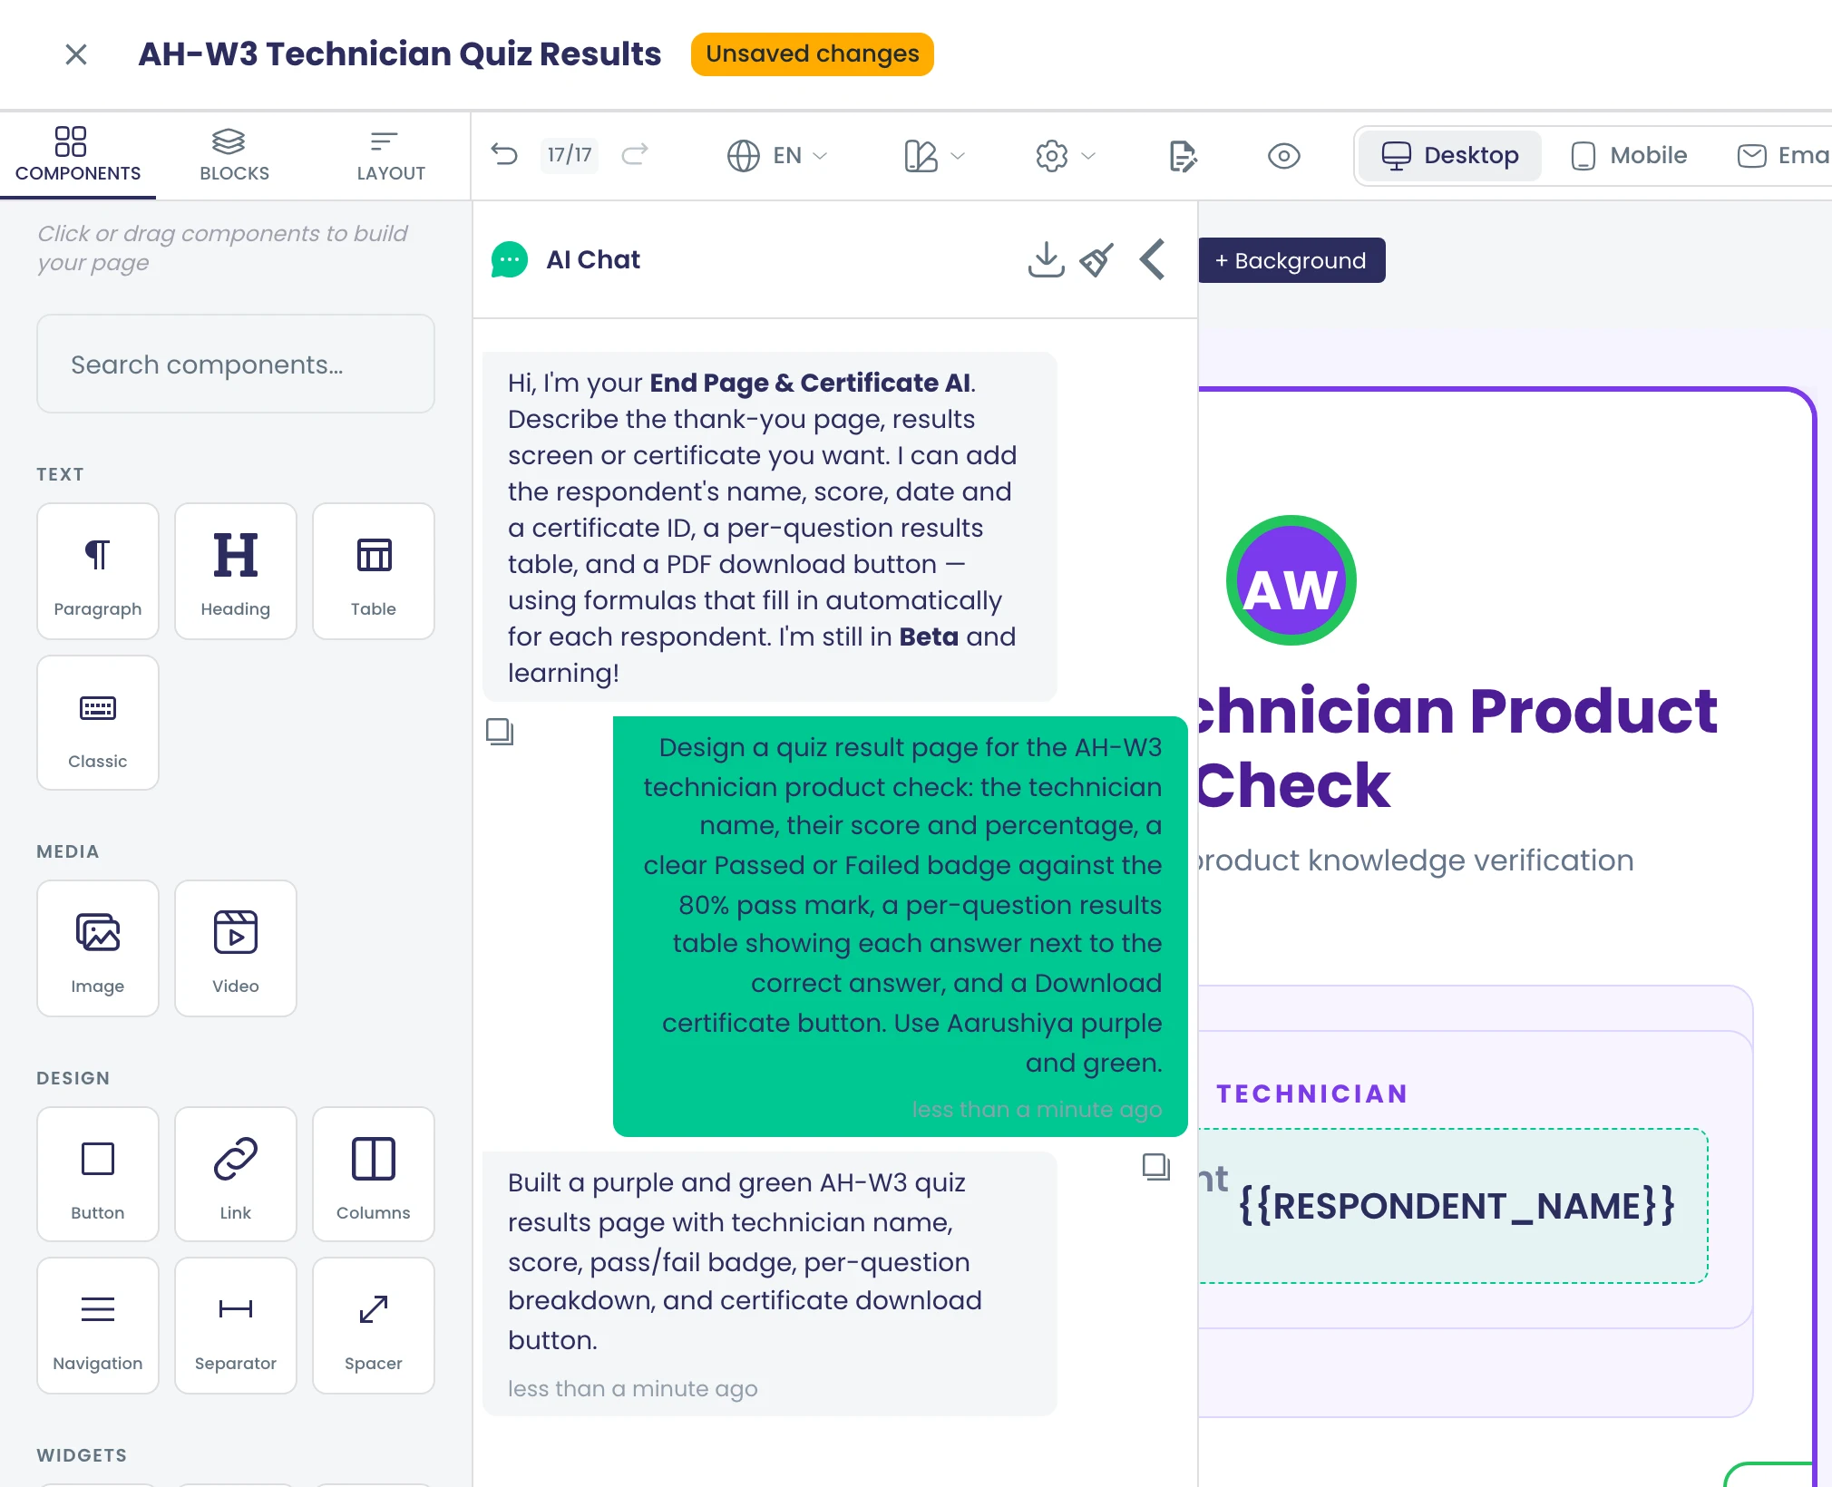Add a Classic text component
This screenshot has height=1487, width=1832.
coord(98,723)
